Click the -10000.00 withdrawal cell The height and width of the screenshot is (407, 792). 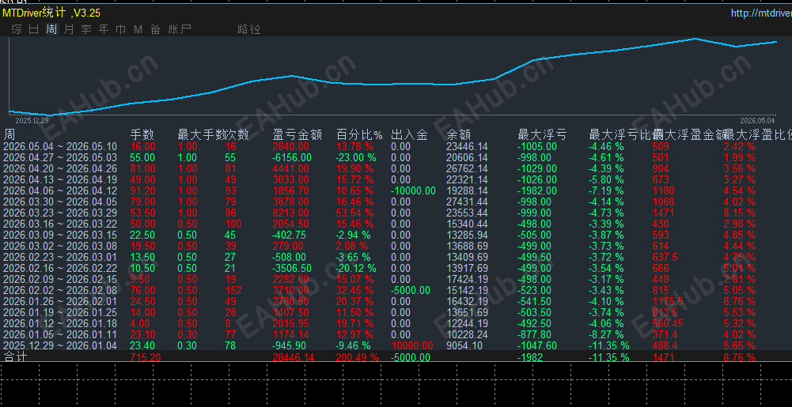point(413,190)
